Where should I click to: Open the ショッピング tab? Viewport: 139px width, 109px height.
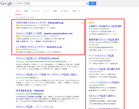tap(35, 11)
